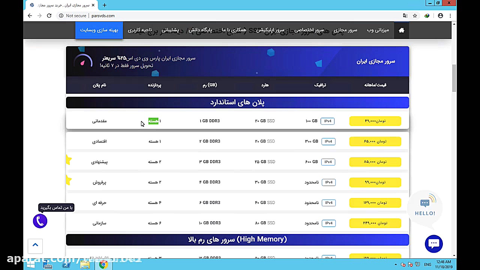
Task: Click the globe extension icon in the toolbar
Action: coord(427,15)
